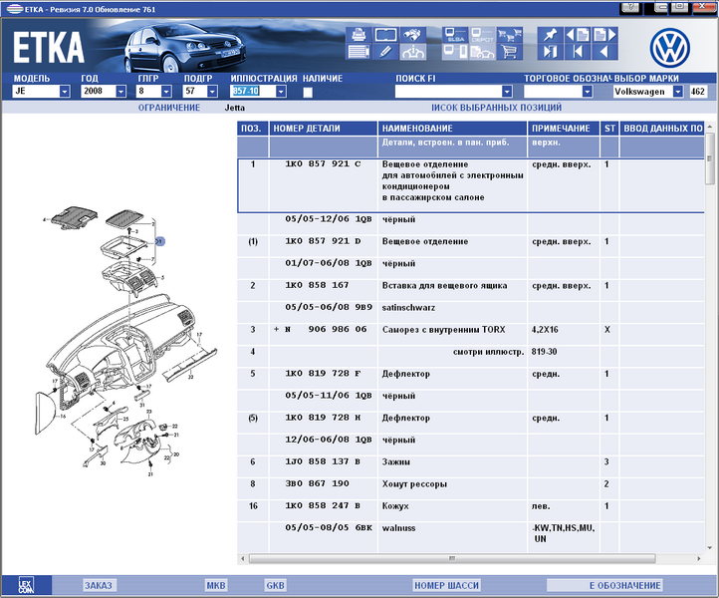Click the dashboard exploded diagram

tap(126, 342)
